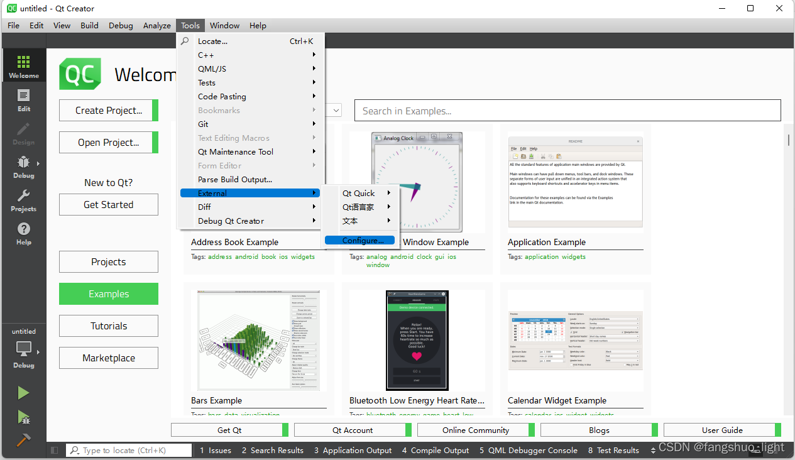This screenshot has height=460, width=795.
Task: Expand Git submenu
Action: [x=250, y=124]
